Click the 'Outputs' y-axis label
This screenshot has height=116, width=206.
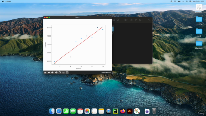tap(46, 45)
